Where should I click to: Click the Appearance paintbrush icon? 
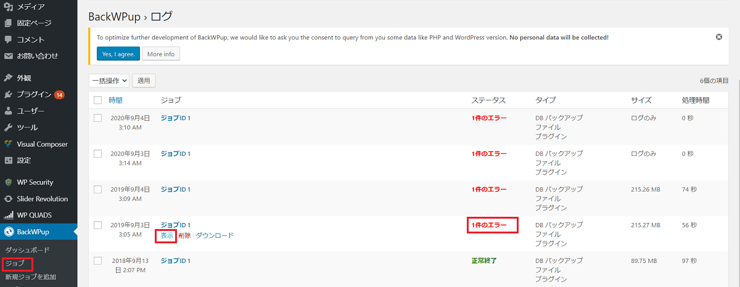coord(9,78)
